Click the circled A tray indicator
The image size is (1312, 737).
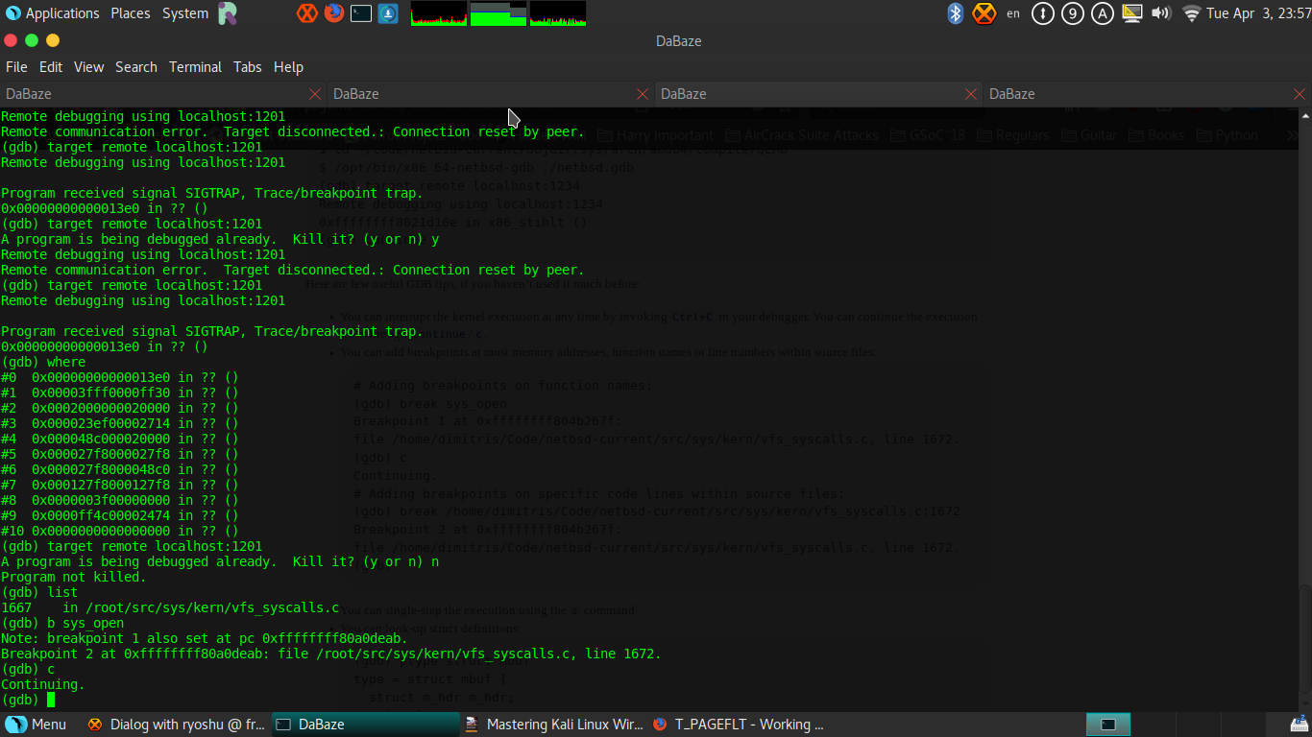coord(1103,13)
